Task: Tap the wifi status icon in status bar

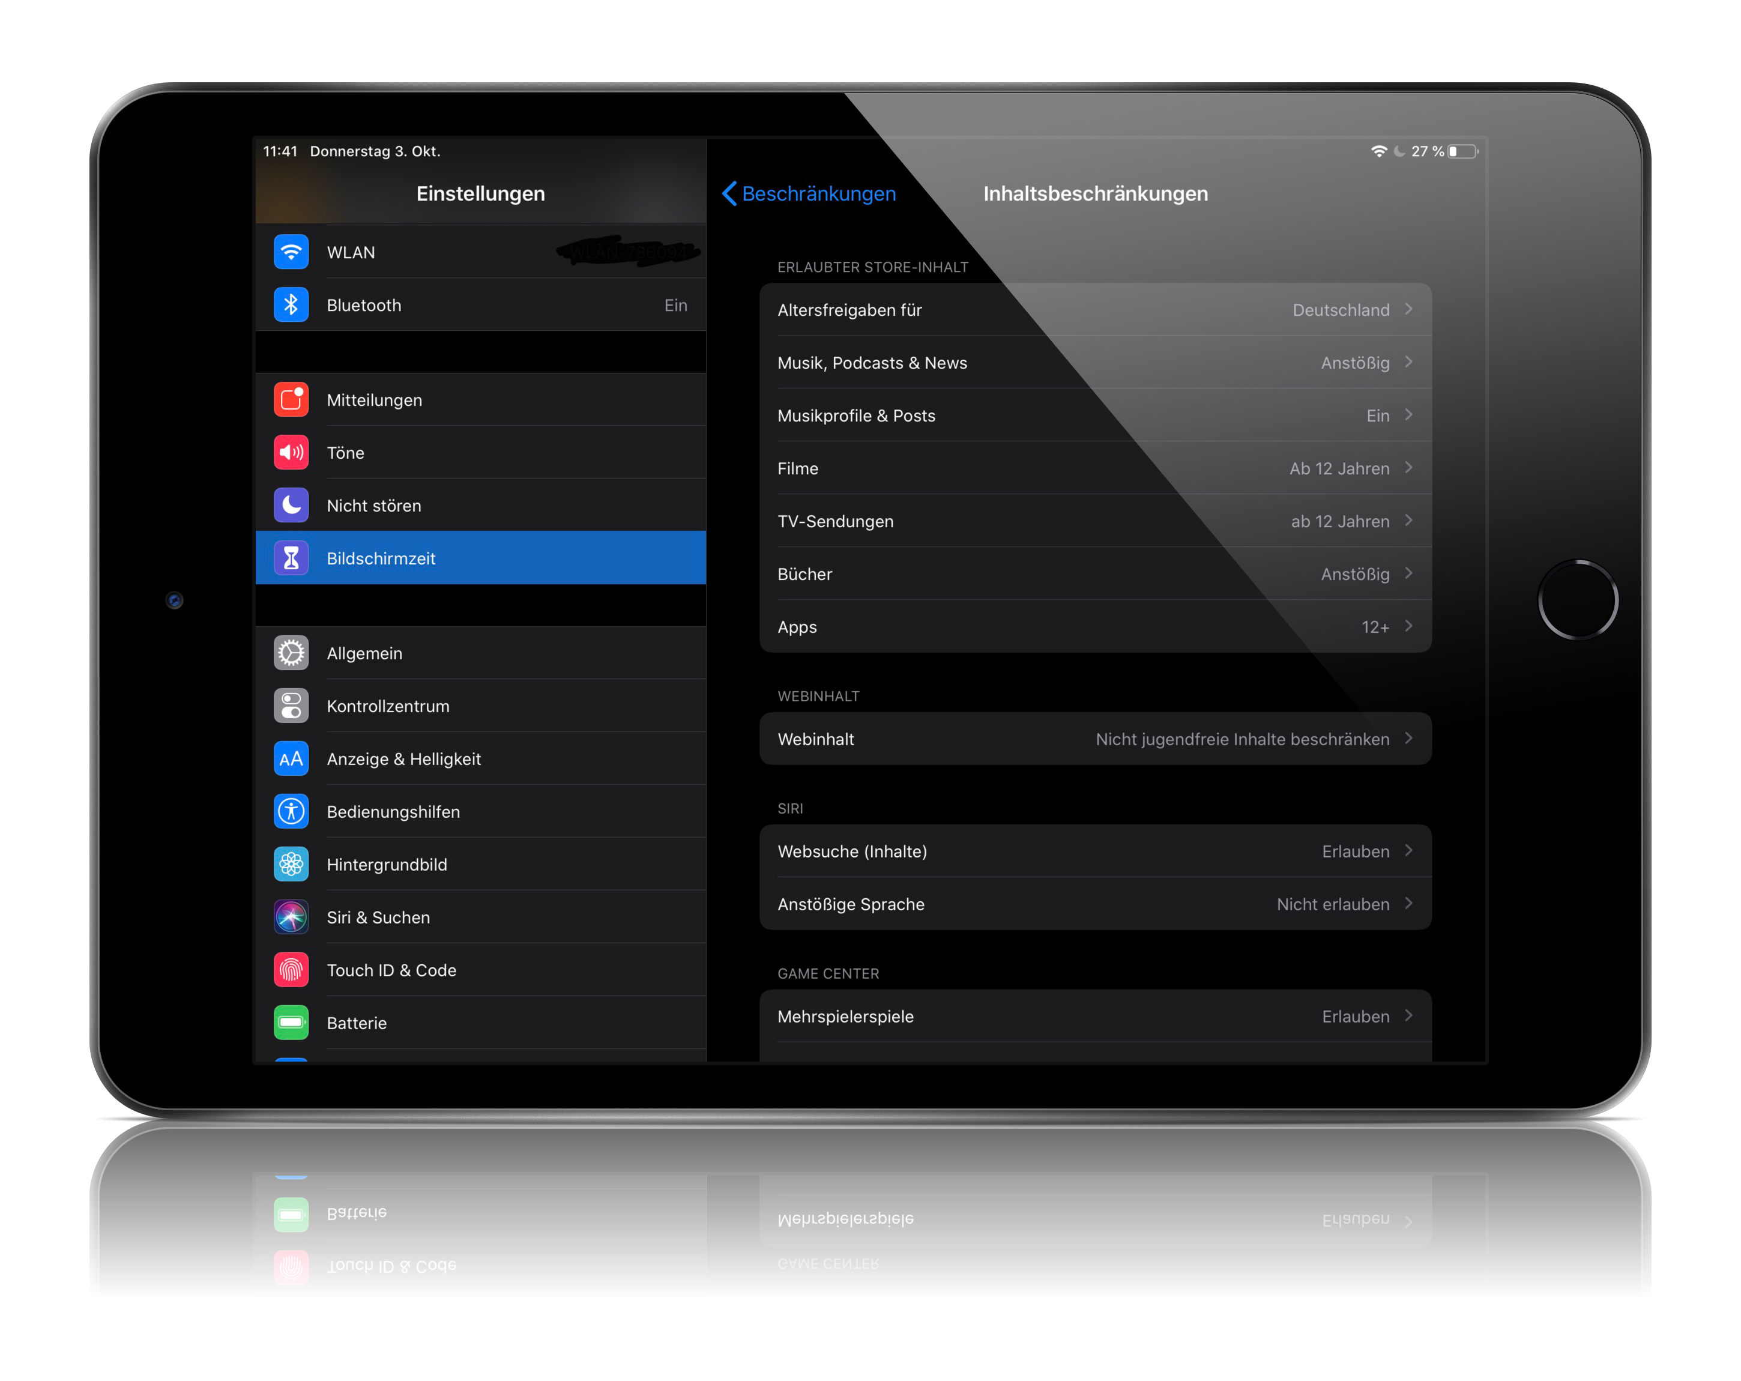Action: [x=1378, y=151]
